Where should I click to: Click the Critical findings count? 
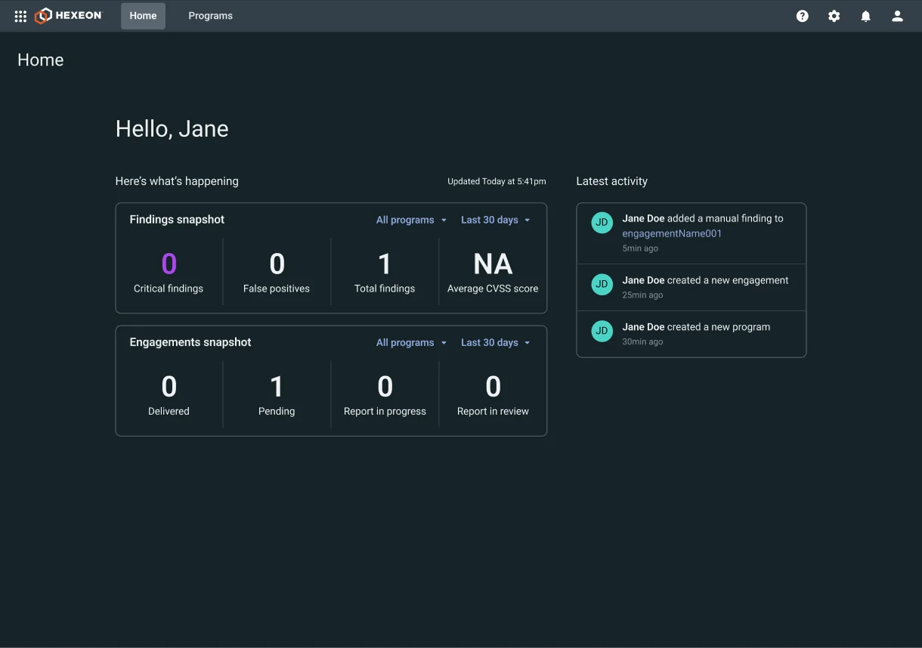169,264
